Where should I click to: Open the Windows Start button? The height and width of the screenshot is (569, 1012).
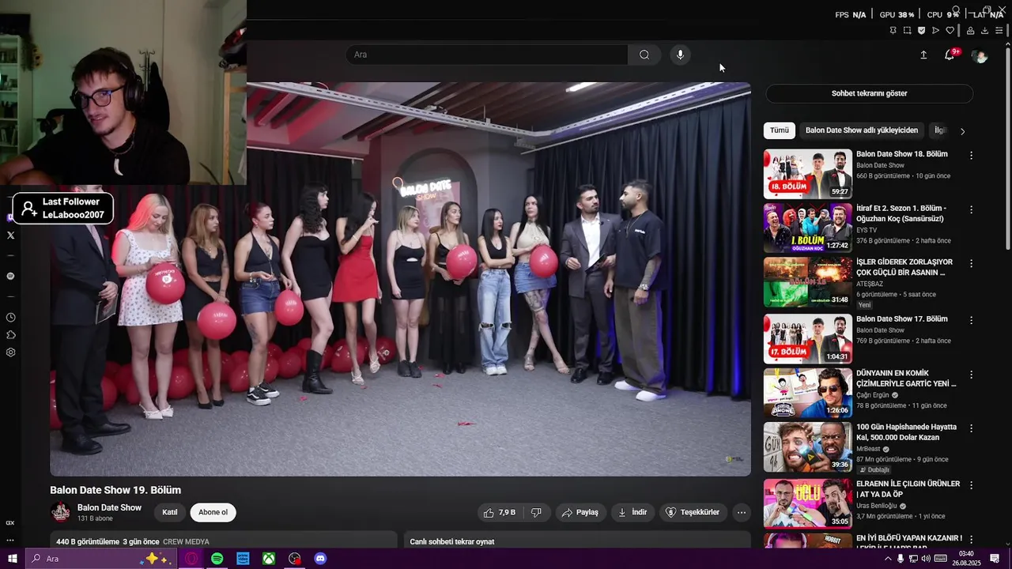[12, 559]
